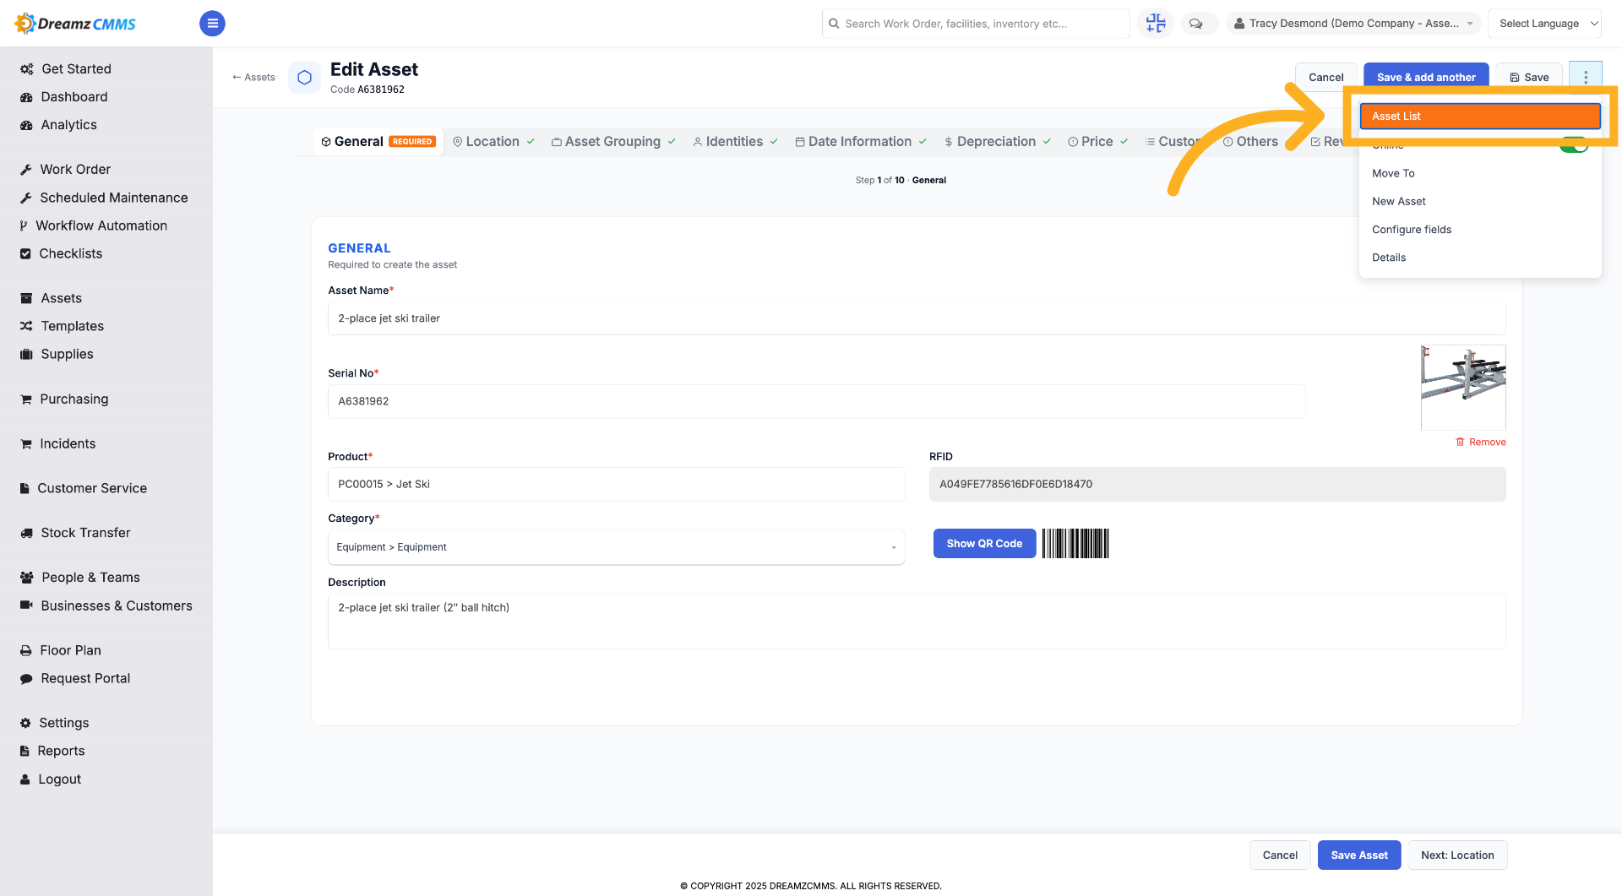Image resolution: width=1622 pixels, height=896 pixels.
Task: Click the hamburger menu toggle icon
Action: coord(212,24)
